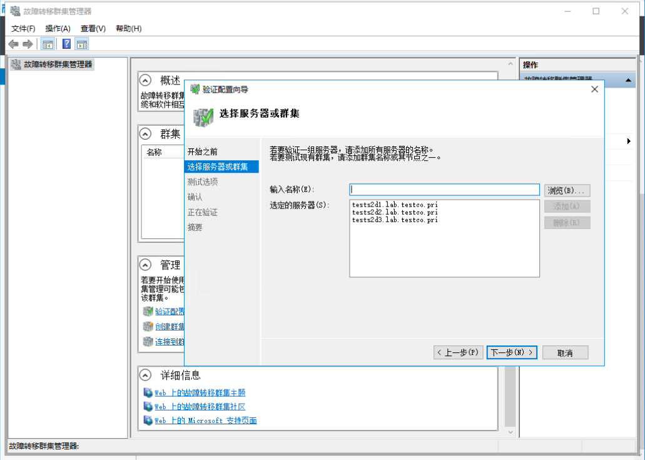The height and width of the screenshot is (460, 645).
Task: Toggle the show/hide action pane toolbar icon
Action: click(x=82, y=43)
